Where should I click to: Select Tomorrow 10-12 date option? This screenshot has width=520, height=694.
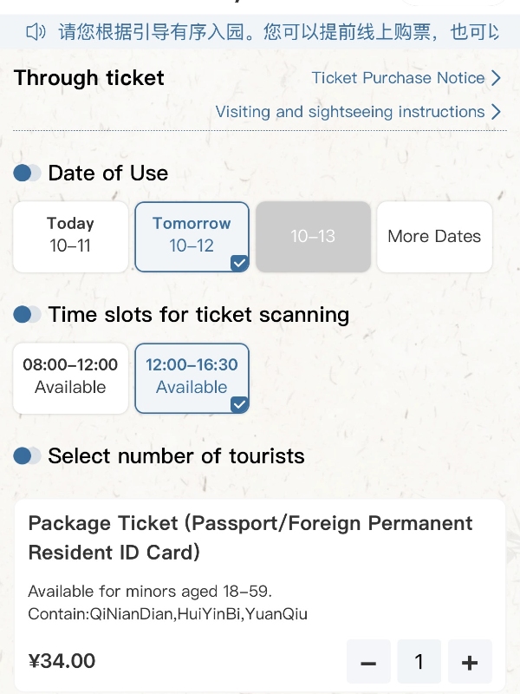coord(192,236)
